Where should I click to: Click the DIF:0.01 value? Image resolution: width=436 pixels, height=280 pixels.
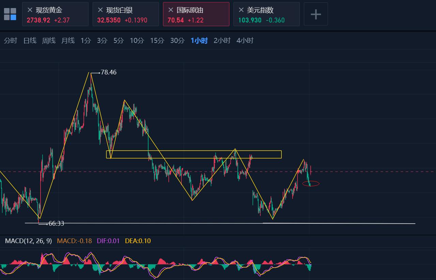(x=108, y=241)
